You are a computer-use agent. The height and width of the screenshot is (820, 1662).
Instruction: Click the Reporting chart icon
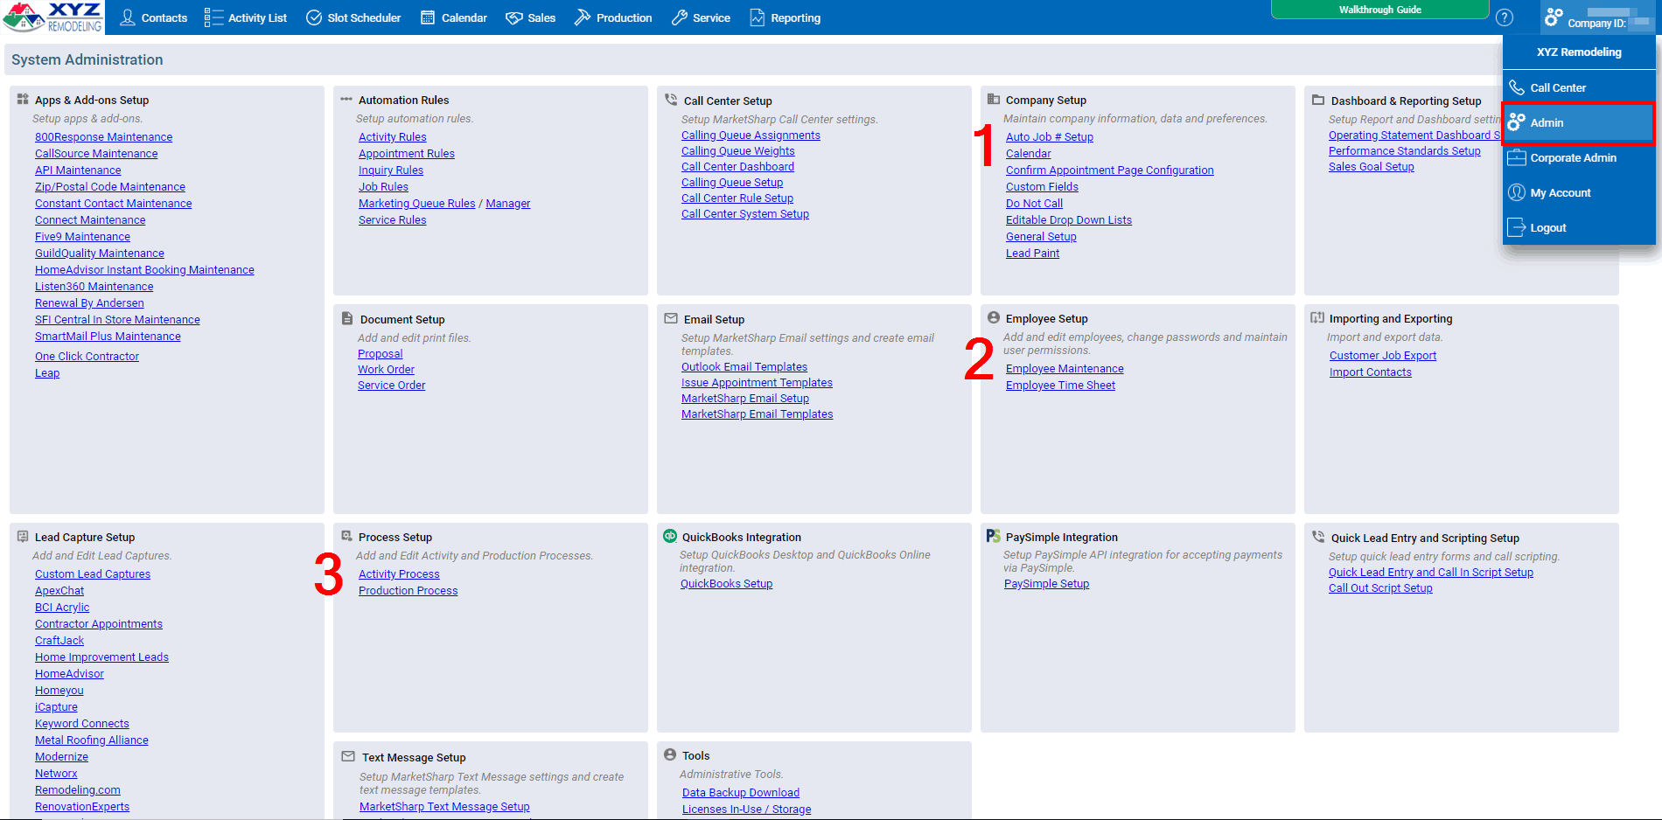[x=758, y=17]
